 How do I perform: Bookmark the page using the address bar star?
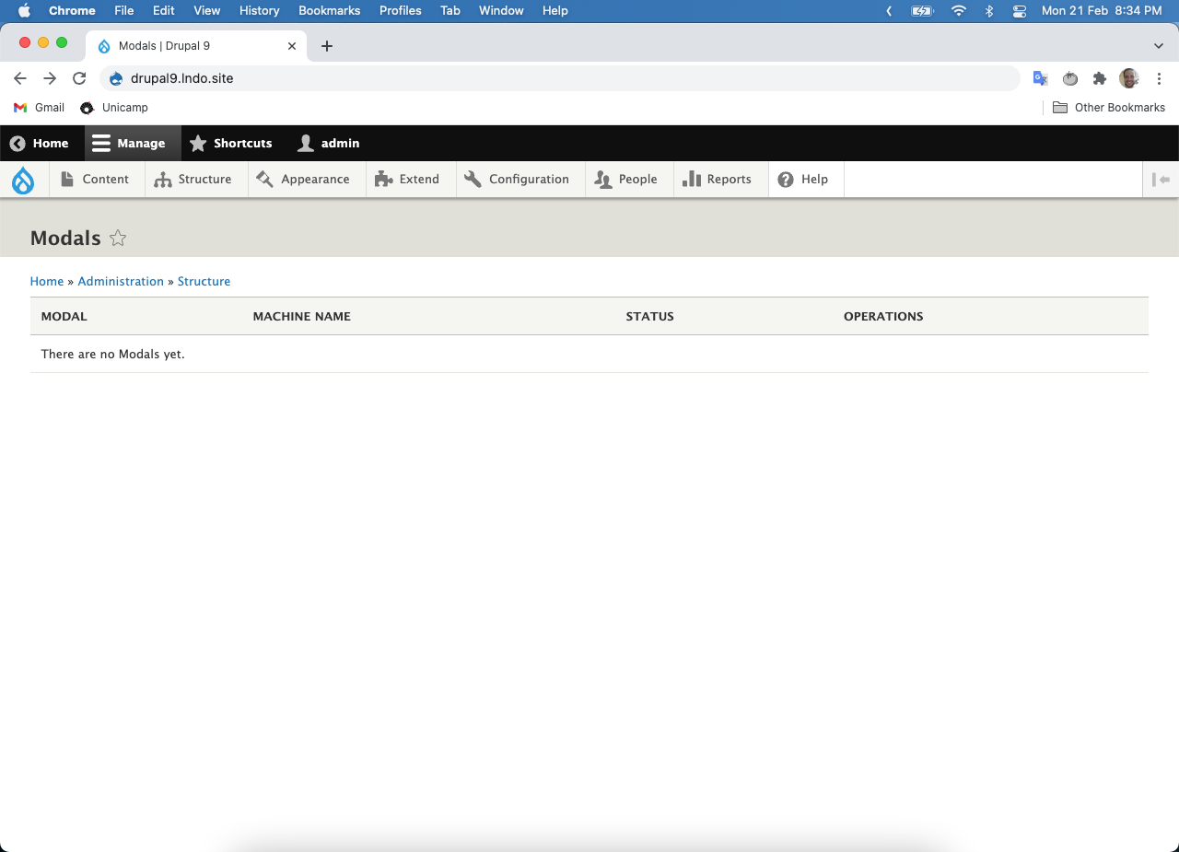pos(1004,78)
